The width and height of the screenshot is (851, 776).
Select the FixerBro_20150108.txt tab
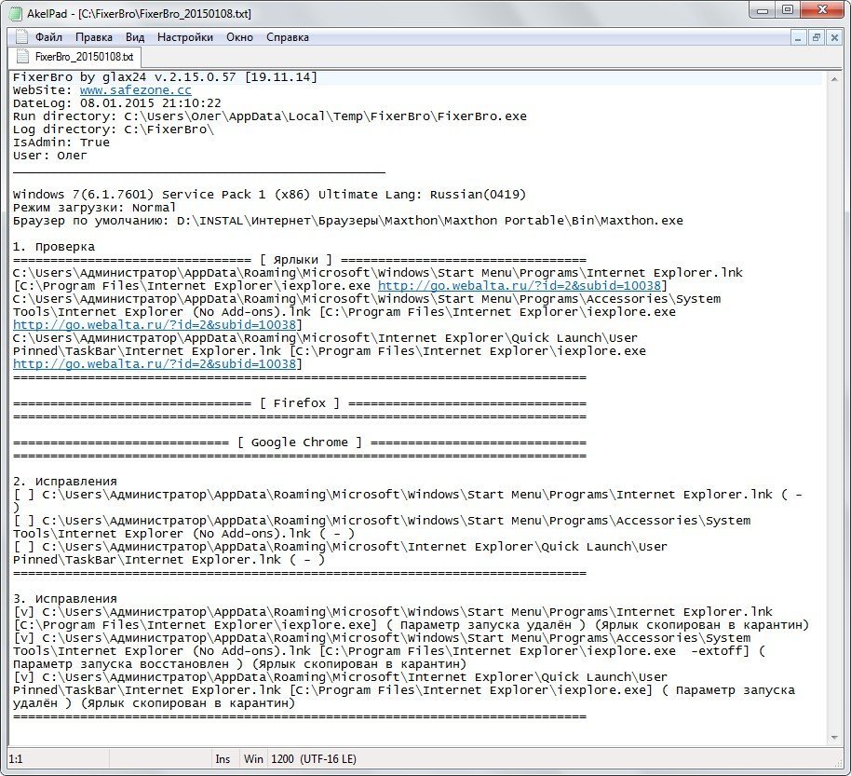[74, 57]
